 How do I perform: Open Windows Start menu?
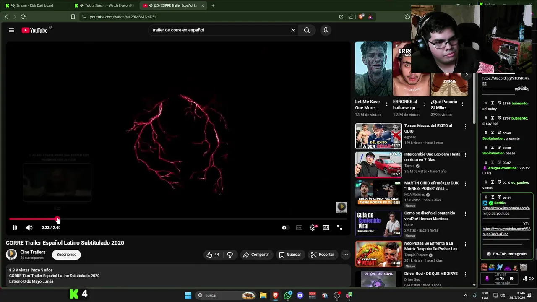coord(188,295)
